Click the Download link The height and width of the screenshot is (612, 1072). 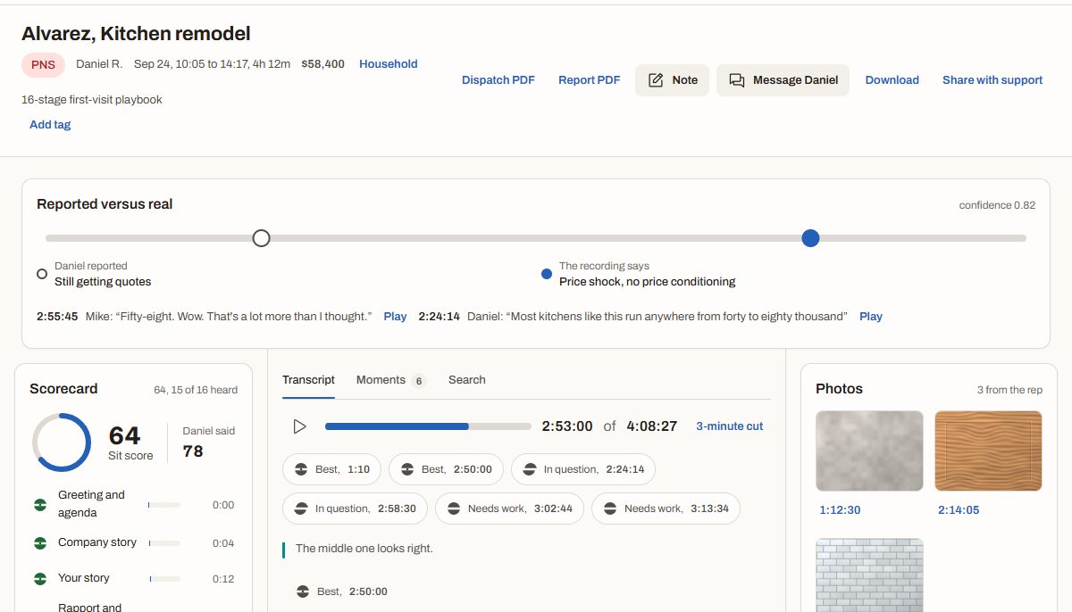tap(892, 80)
